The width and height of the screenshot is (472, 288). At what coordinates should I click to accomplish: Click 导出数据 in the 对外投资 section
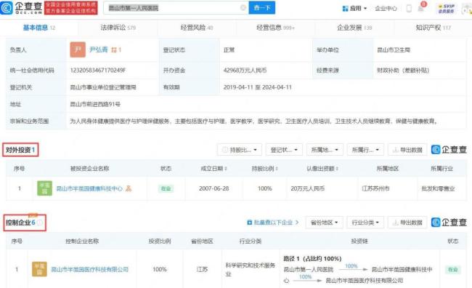(407, 150)
